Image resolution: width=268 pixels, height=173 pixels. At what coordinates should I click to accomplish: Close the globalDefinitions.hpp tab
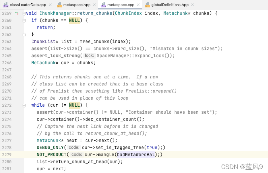click(192, 5)
